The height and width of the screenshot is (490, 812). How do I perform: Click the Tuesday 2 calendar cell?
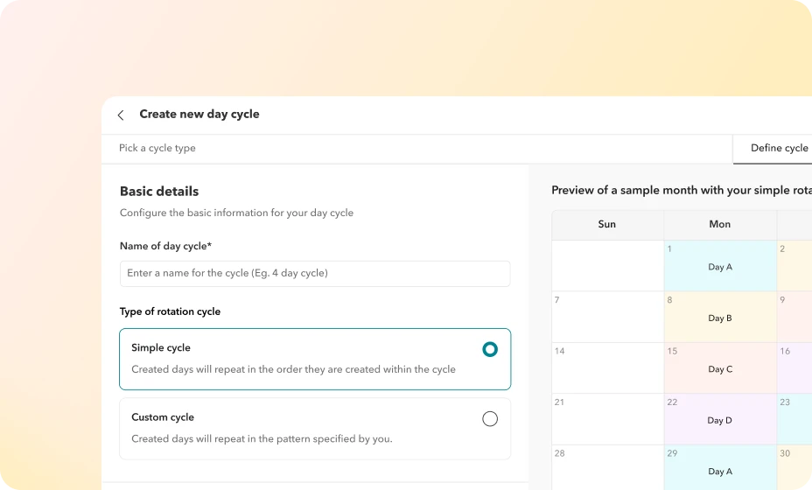[794, 266]
